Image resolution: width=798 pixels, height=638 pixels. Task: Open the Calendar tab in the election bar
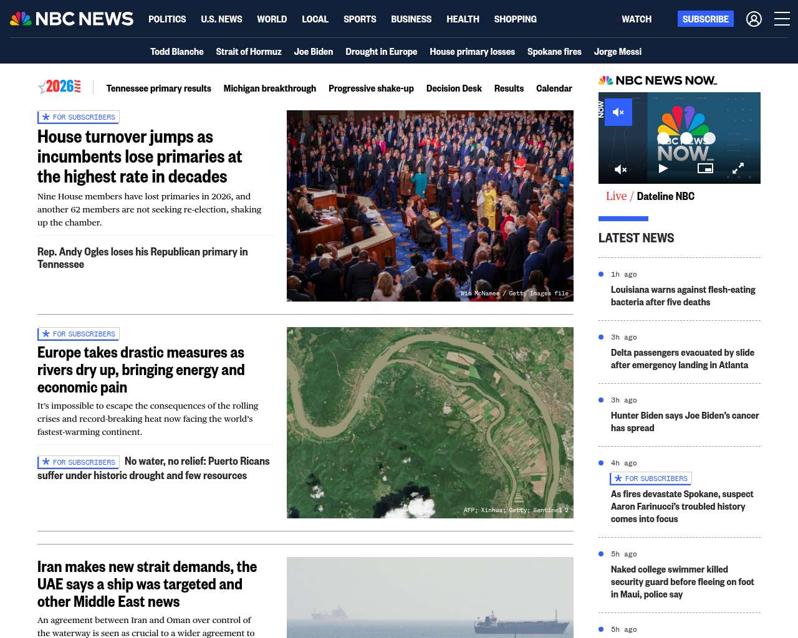(554, 88)
